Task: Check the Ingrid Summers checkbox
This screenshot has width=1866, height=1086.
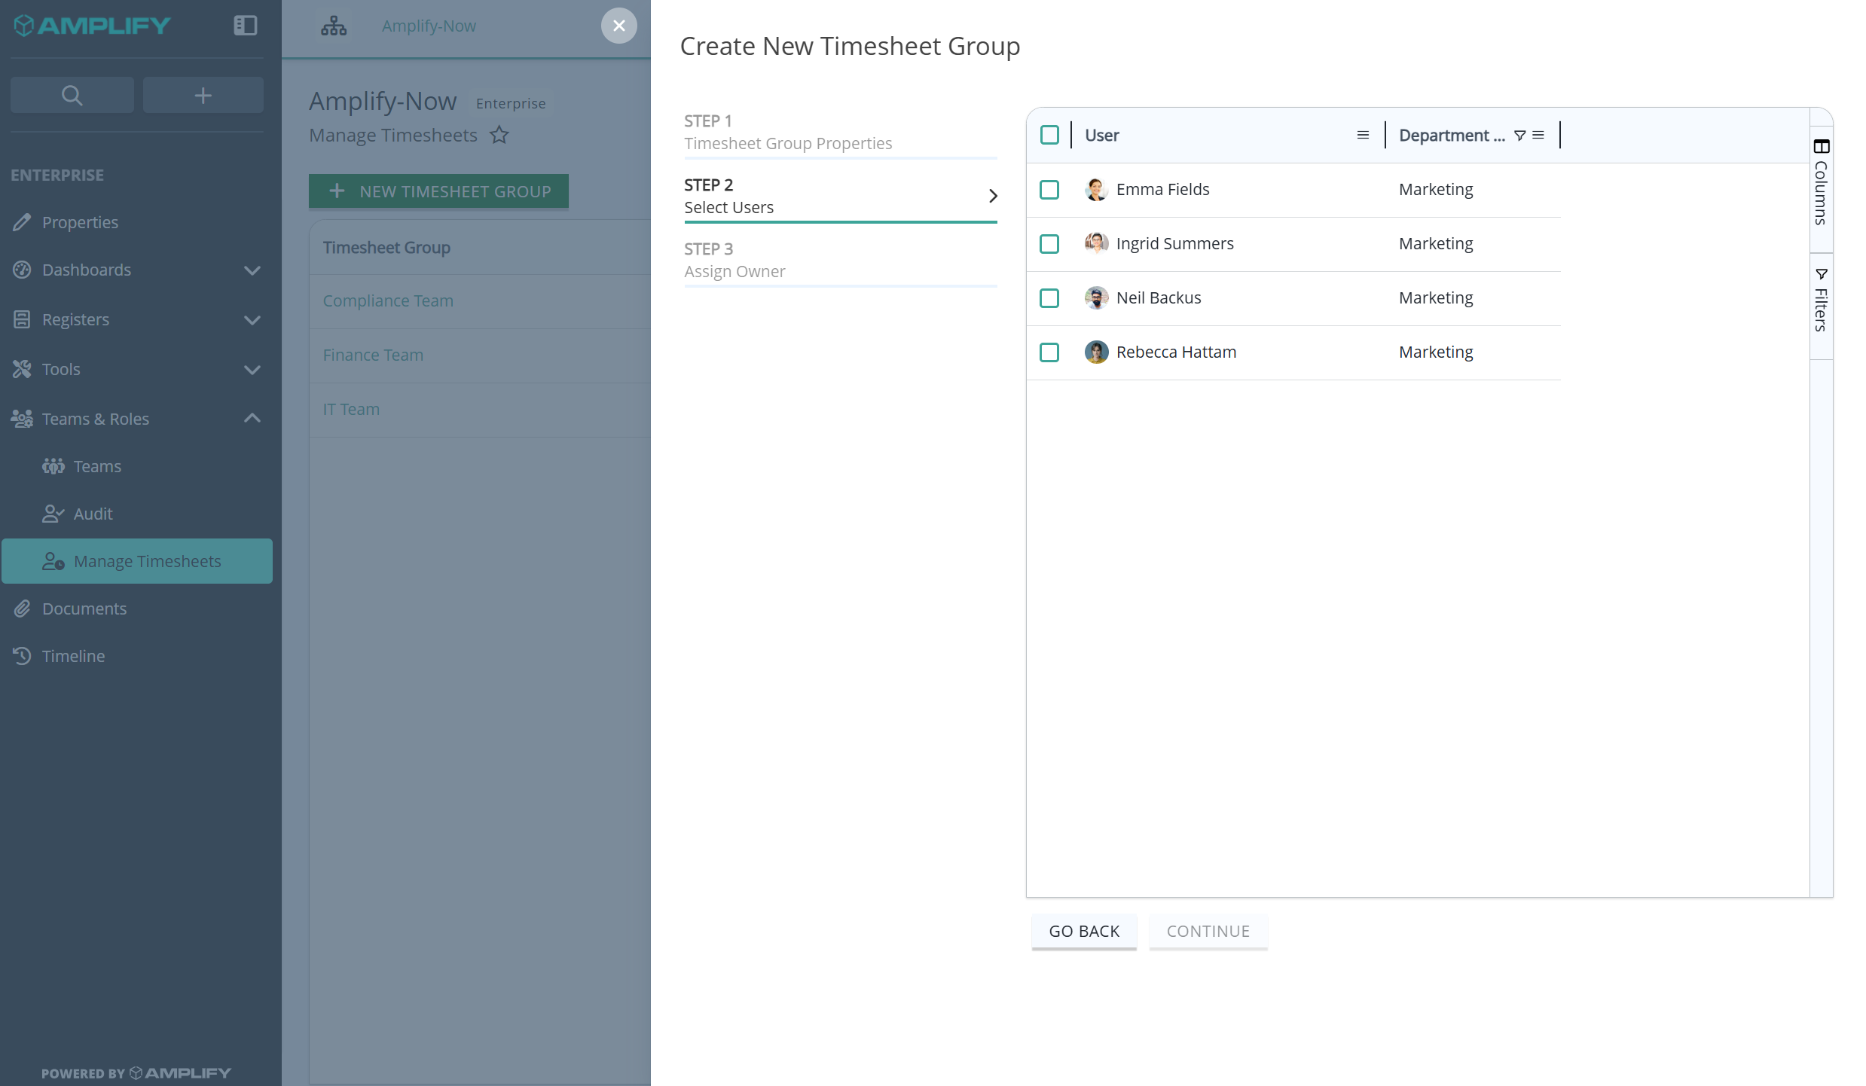Action: pos(1049,244)
